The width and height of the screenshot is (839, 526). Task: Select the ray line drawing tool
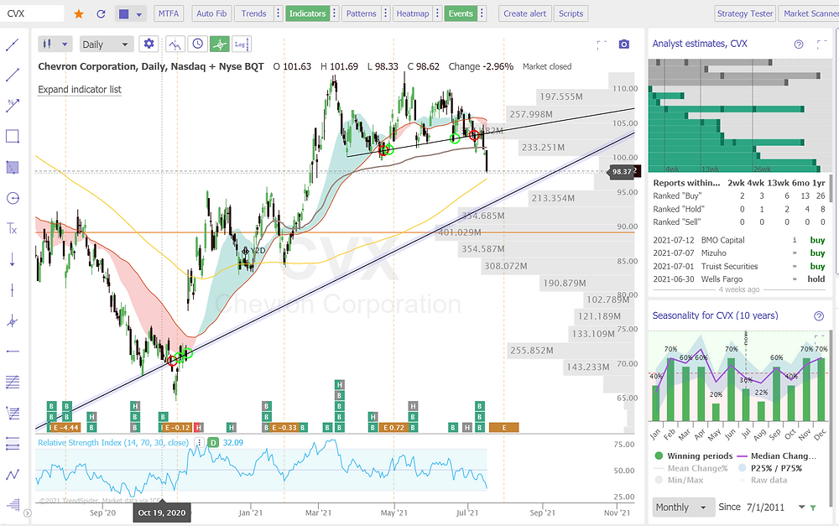click(13, 75)
